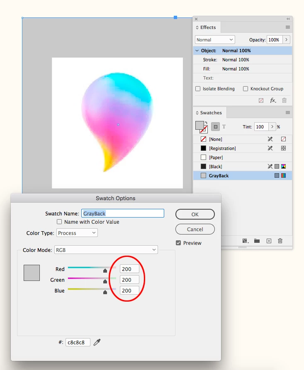Pick color with the eyedropper icon
Screen dimensions: 304x370
click(x=97, y=342)
